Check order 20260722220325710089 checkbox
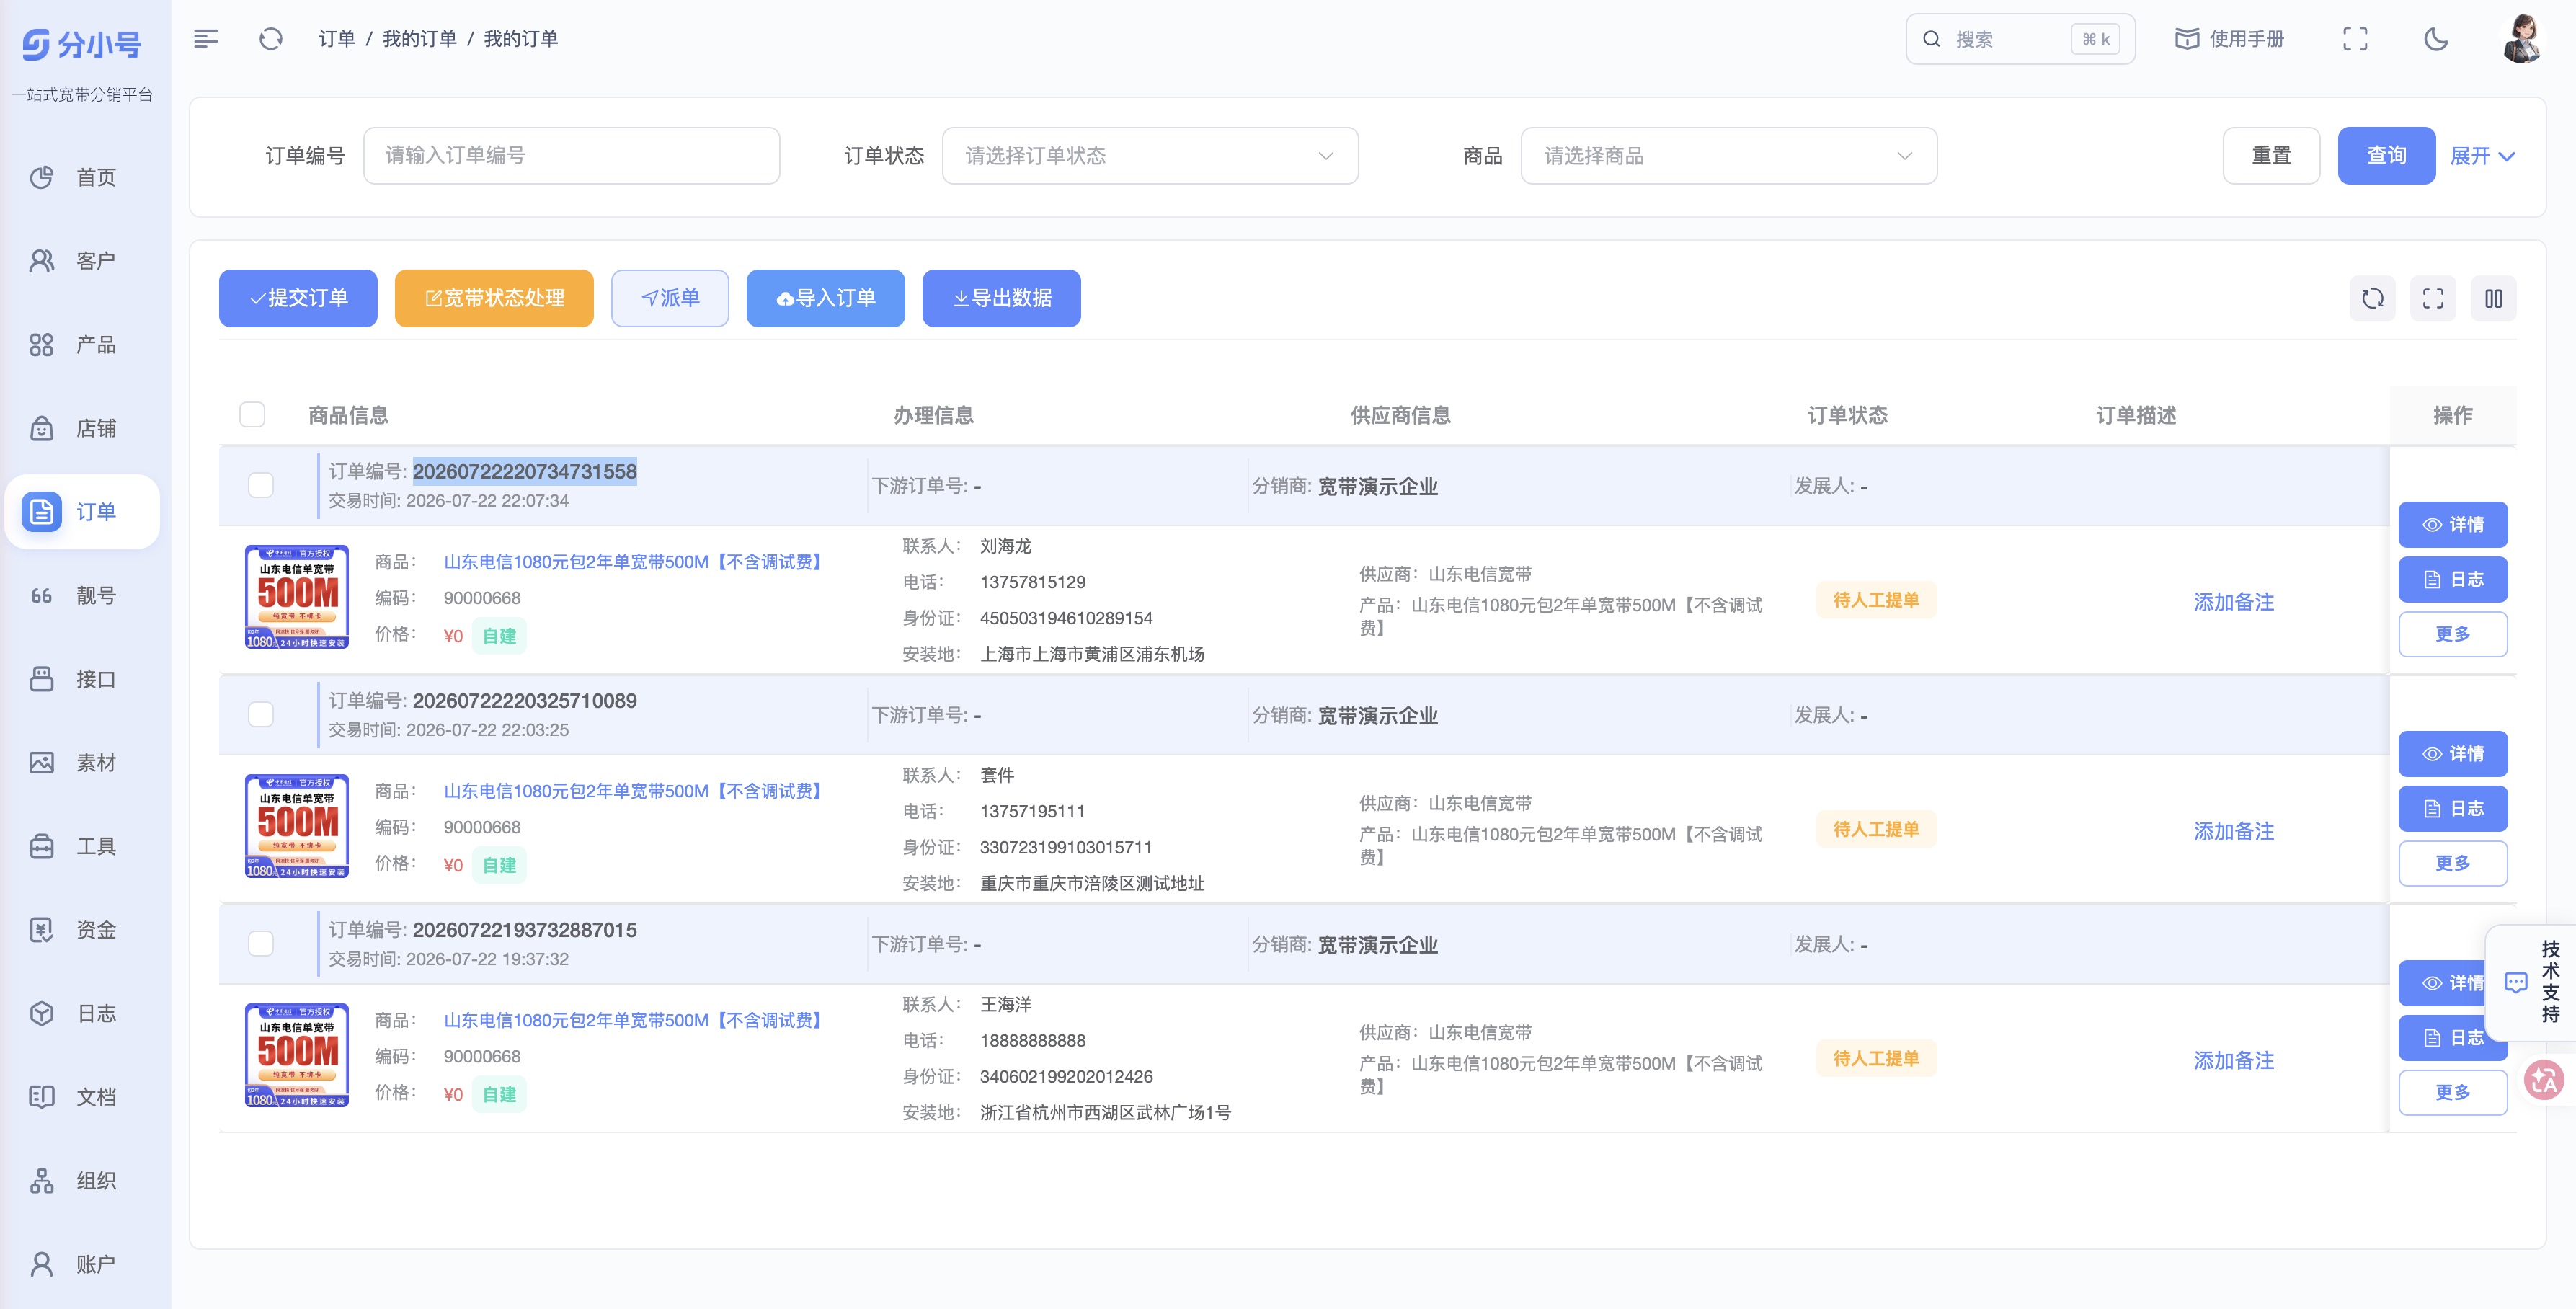Screen dimensions: 2576x1309 261,714
